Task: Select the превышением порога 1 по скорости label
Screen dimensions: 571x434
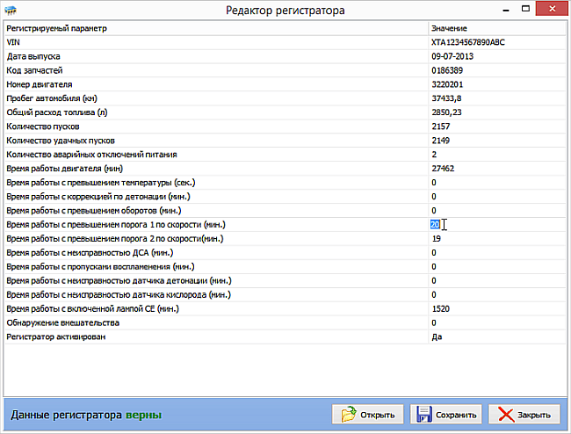Action: tap(116, 225)
